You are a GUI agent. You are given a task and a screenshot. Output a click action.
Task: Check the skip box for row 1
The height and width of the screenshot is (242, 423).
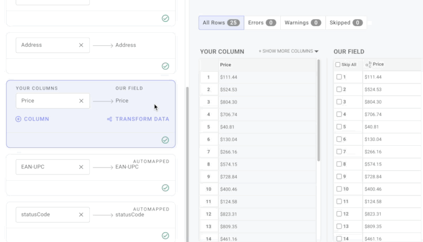339,77
